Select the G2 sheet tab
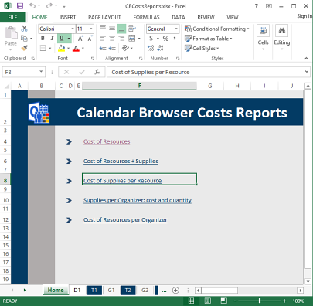This screenshot has width=313, height=306. point(145,290)
